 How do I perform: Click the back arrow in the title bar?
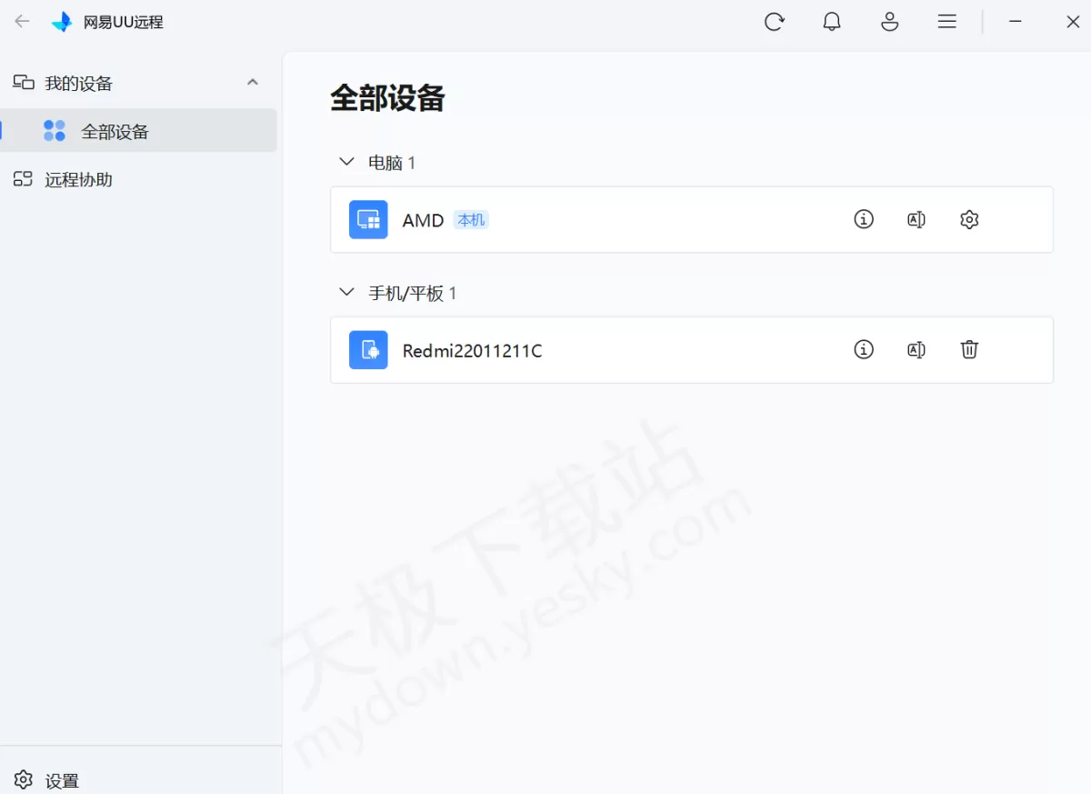tap(22, 22)
